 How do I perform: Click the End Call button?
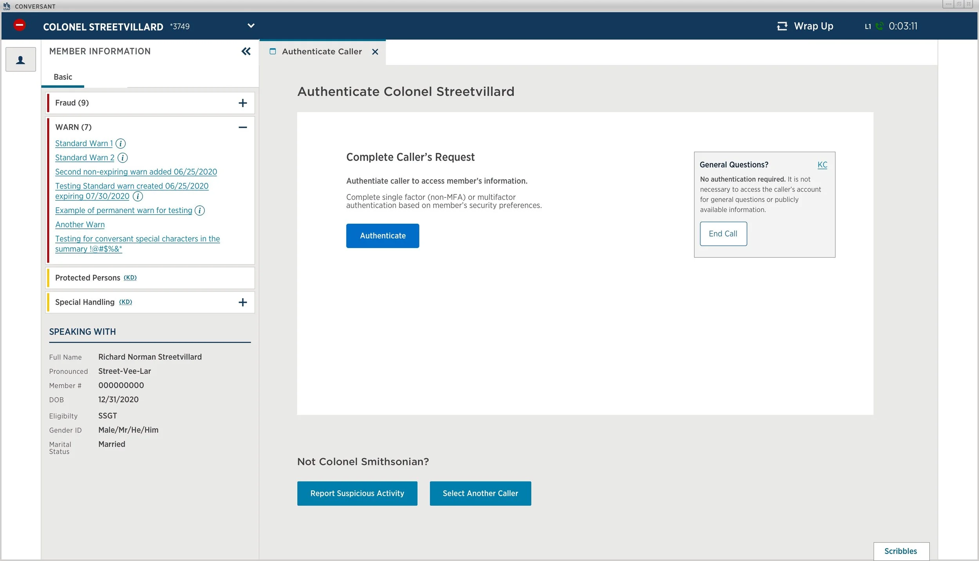coord(723,234)
